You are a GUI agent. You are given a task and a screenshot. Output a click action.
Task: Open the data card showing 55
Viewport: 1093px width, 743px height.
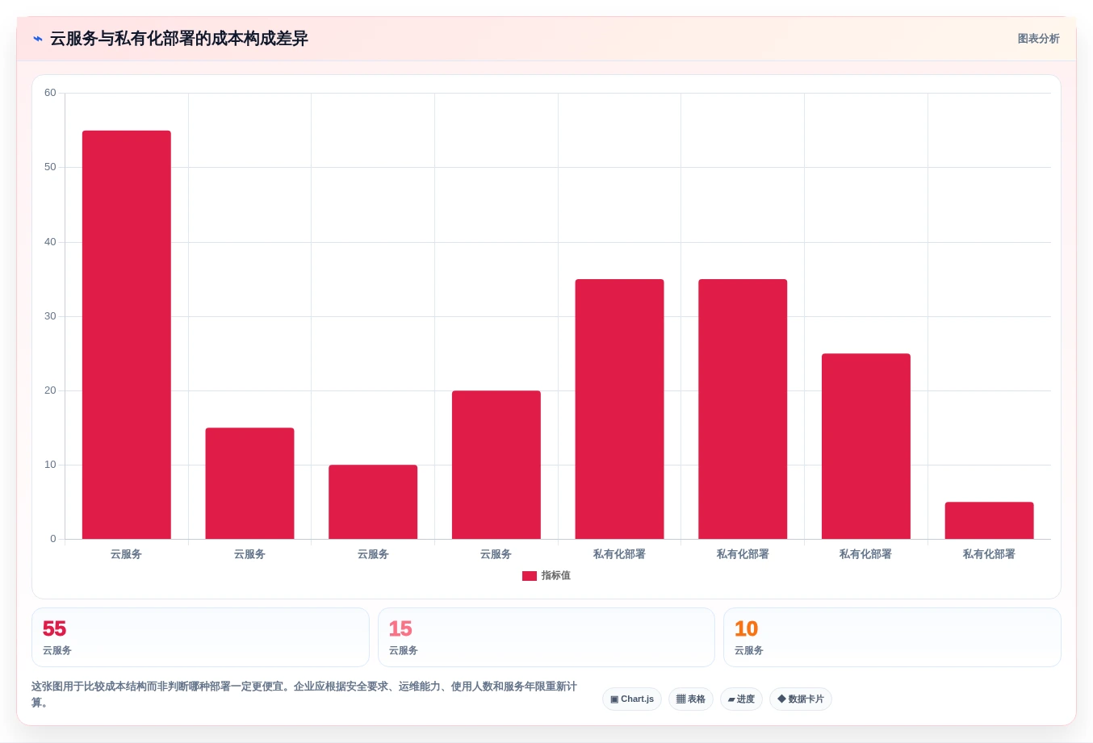[x=200, y=637]
